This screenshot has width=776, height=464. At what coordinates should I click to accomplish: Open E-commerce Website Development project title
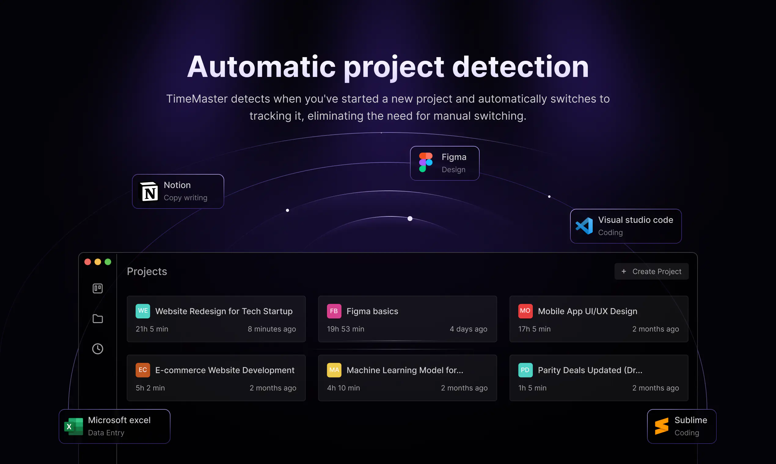(225, 370)
